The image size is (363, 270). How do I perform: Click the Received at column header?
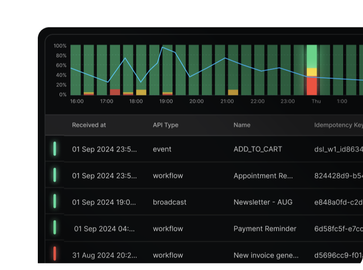click(89, 125)
